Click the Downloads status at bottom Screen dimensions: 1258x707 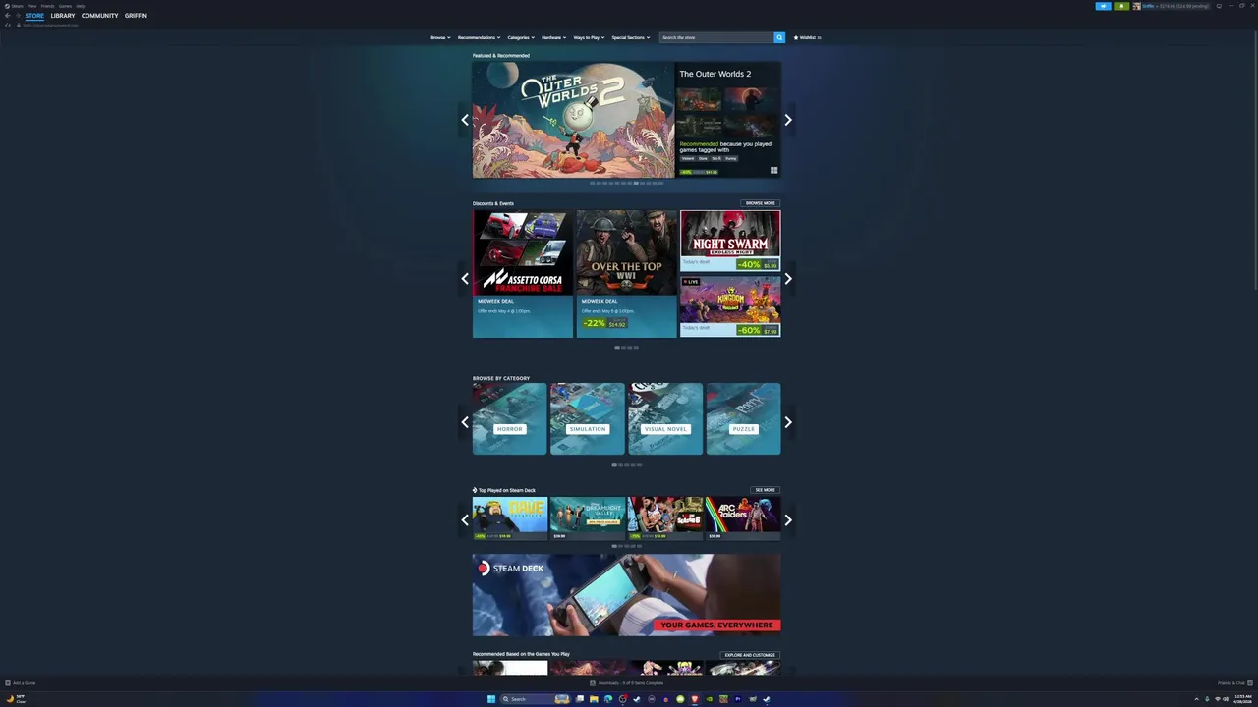[x=625, y=683]
